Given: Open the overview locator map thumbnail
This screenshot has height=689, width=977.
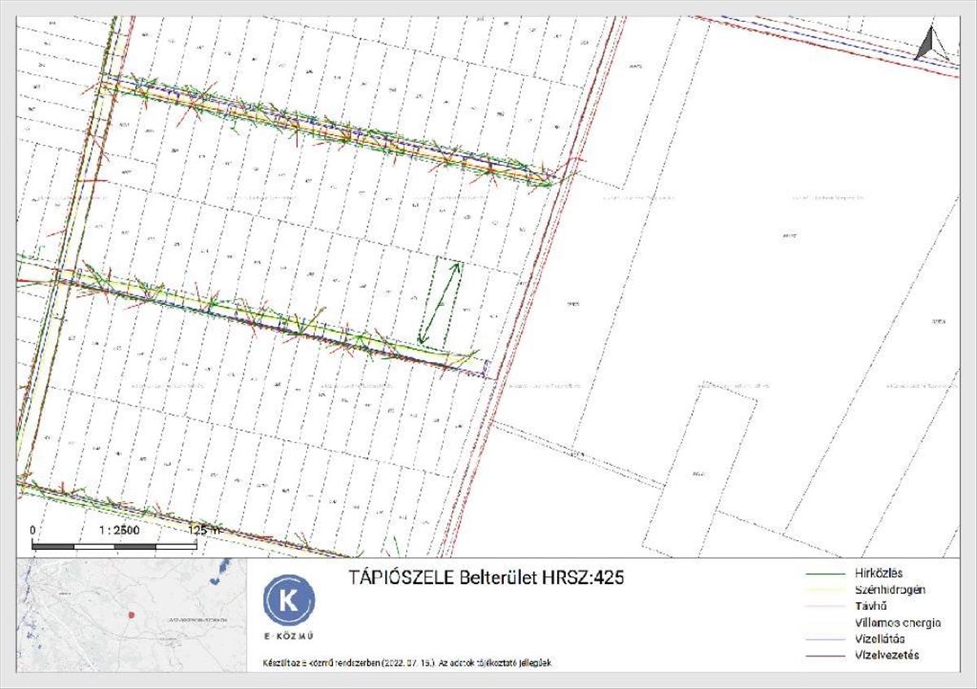Looking at the screenshot, I should pyautogui.click(x=131, y=615).
